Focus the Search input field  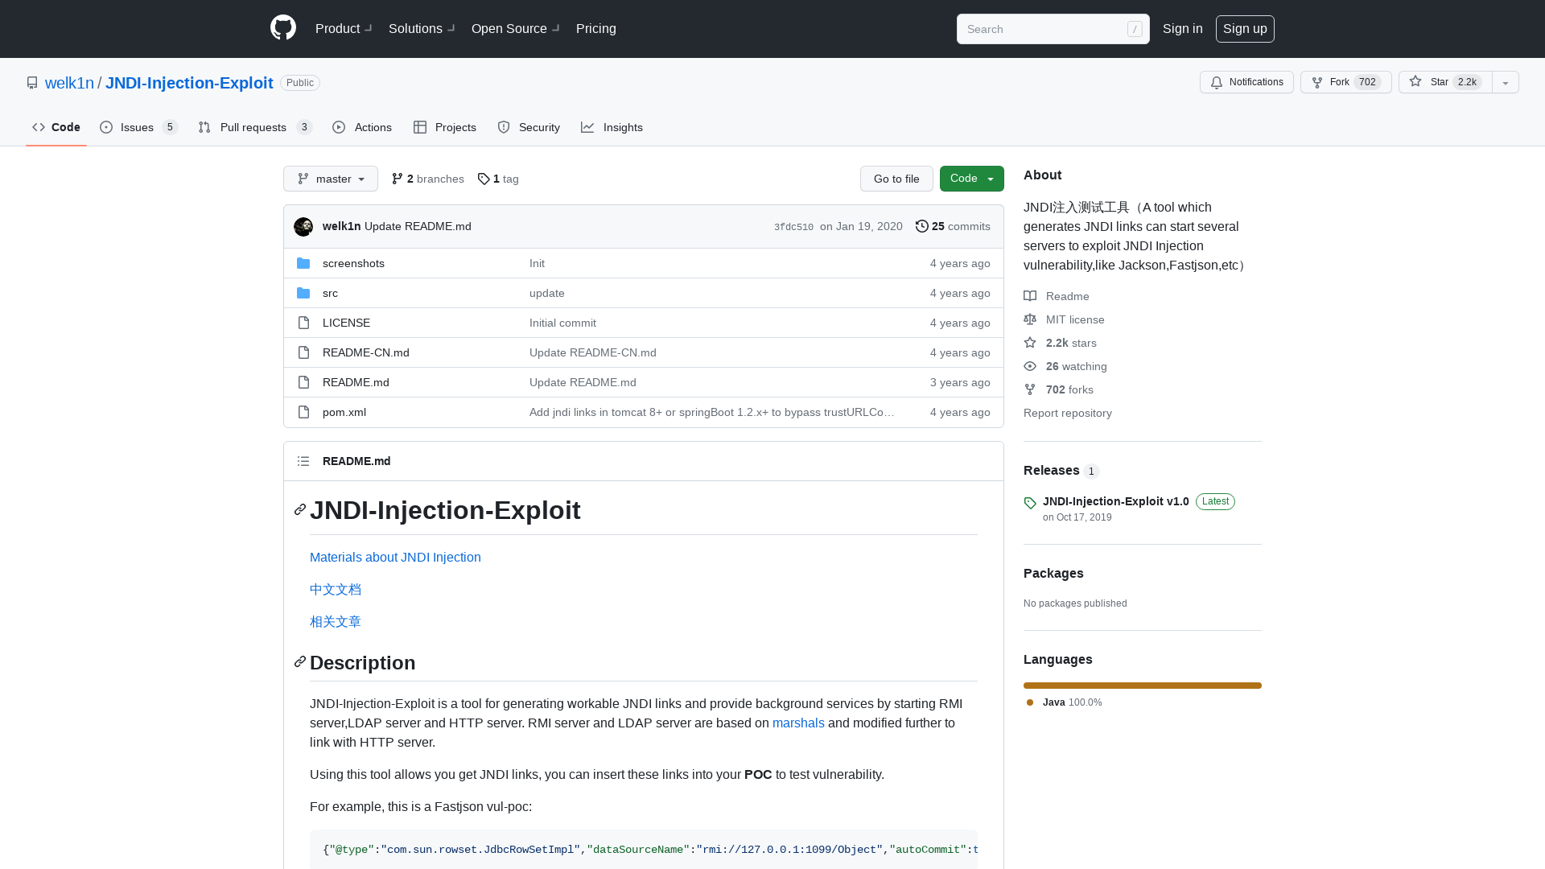pos(1053,29)
